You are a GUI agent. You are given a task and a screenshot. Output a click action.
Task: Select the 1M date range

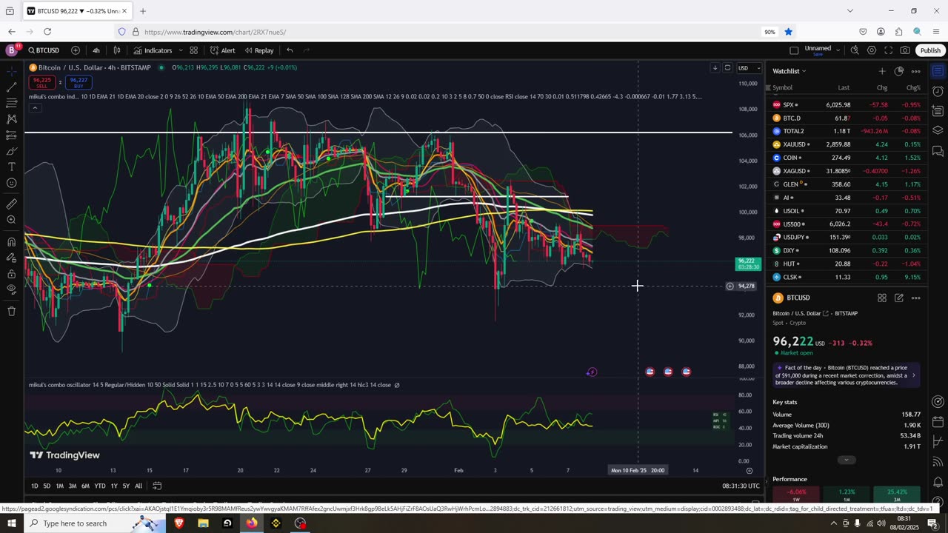tap(60, 486)
